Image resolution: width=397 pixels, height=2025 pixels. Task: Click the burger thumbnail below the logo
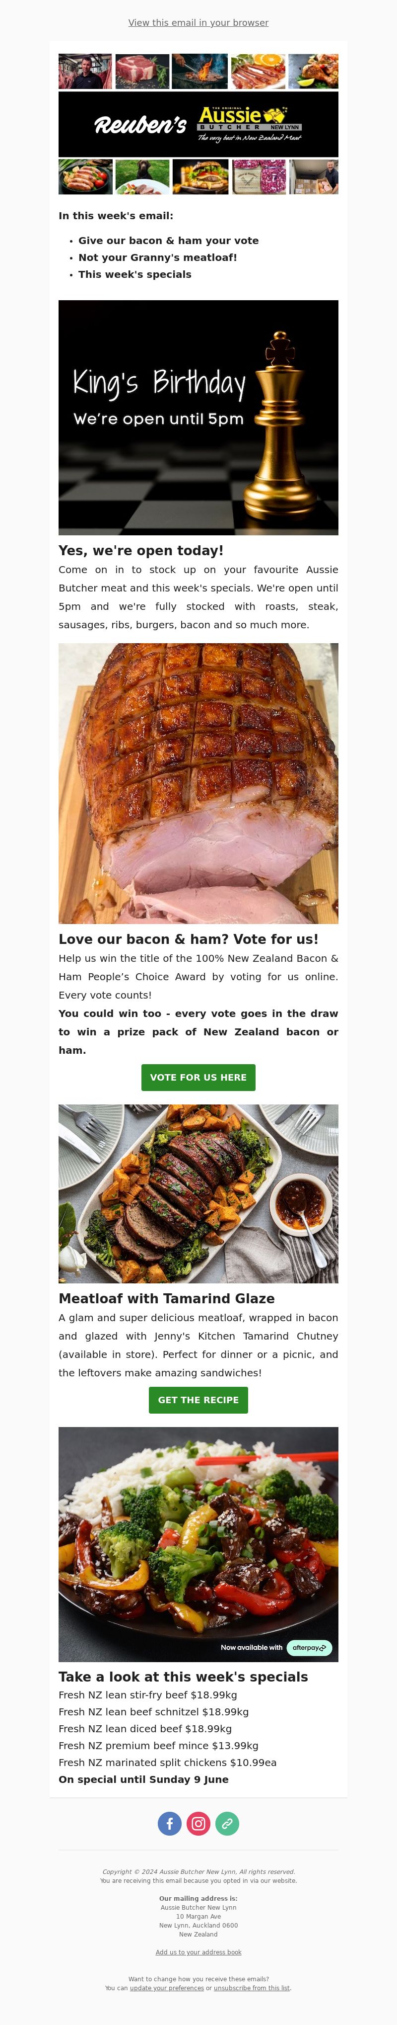[x=201, y=177]
